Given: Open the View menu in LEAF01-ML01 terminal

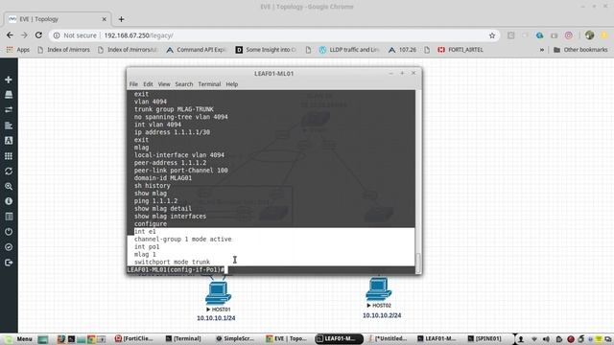Looking at the screenshot, I should click(x=164, y=84).
